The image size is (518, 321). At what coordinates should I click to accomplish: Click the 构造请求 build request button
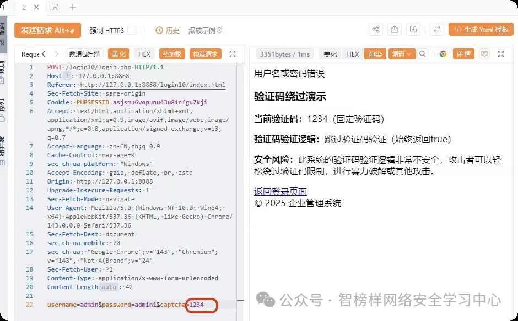(x=205, y=54)
